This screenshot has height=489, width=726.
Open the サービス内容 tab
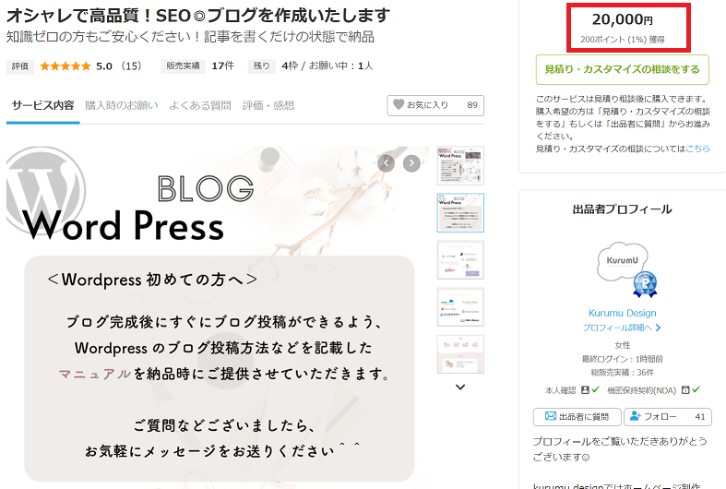click(x=42, y=105)
